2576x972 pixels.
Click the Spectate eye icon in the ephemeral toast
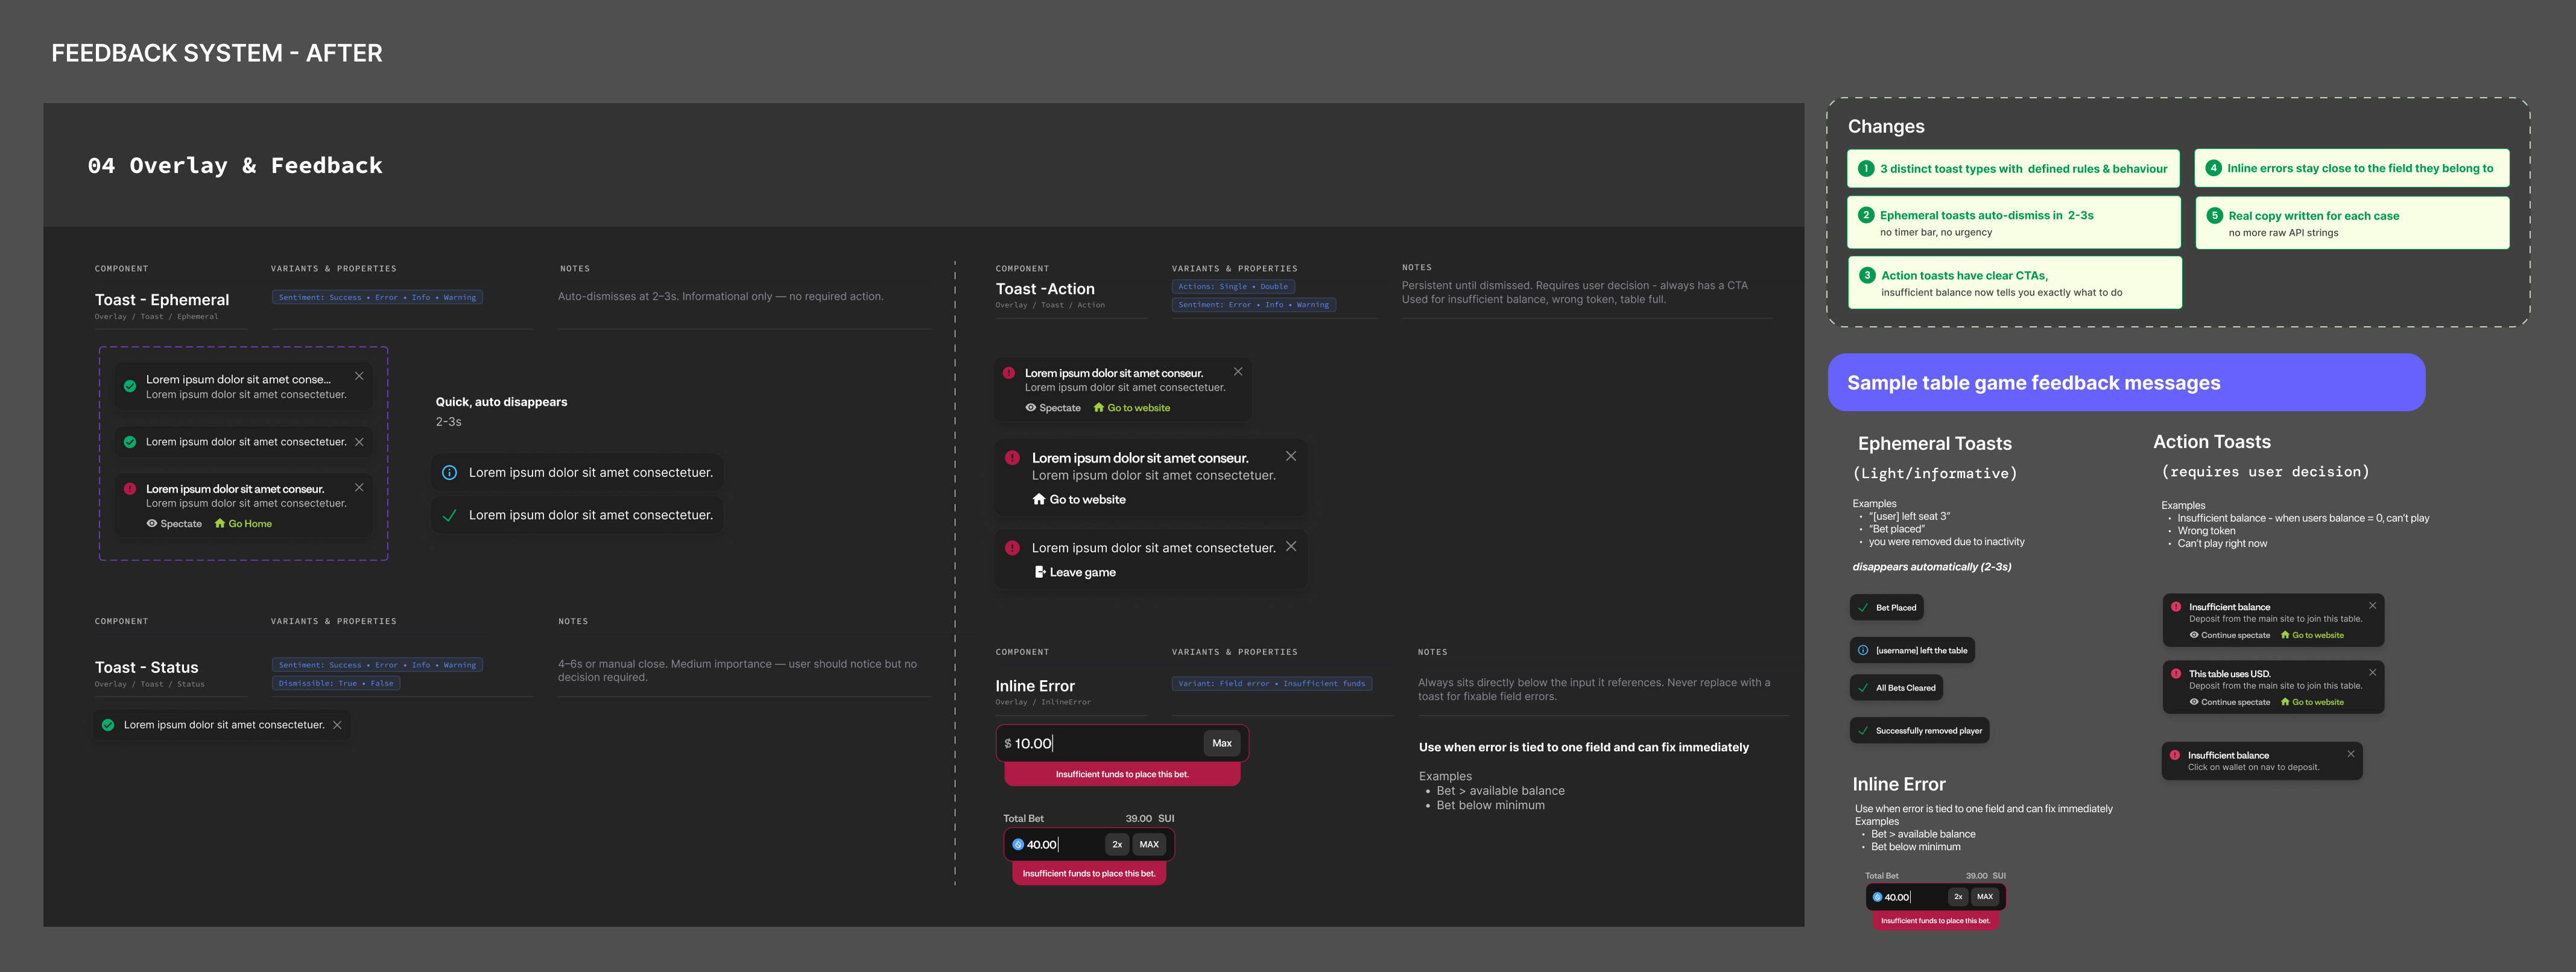point(152,523)
